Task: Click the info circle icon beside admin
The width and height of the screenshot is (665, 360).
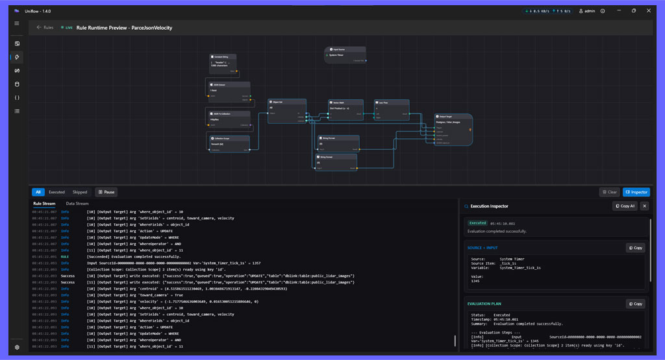Action: click(x=603, y=11)
